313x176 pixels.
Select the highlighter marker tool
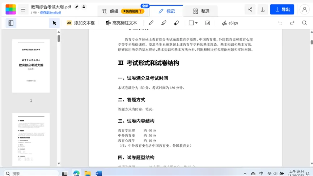(164, 23)
